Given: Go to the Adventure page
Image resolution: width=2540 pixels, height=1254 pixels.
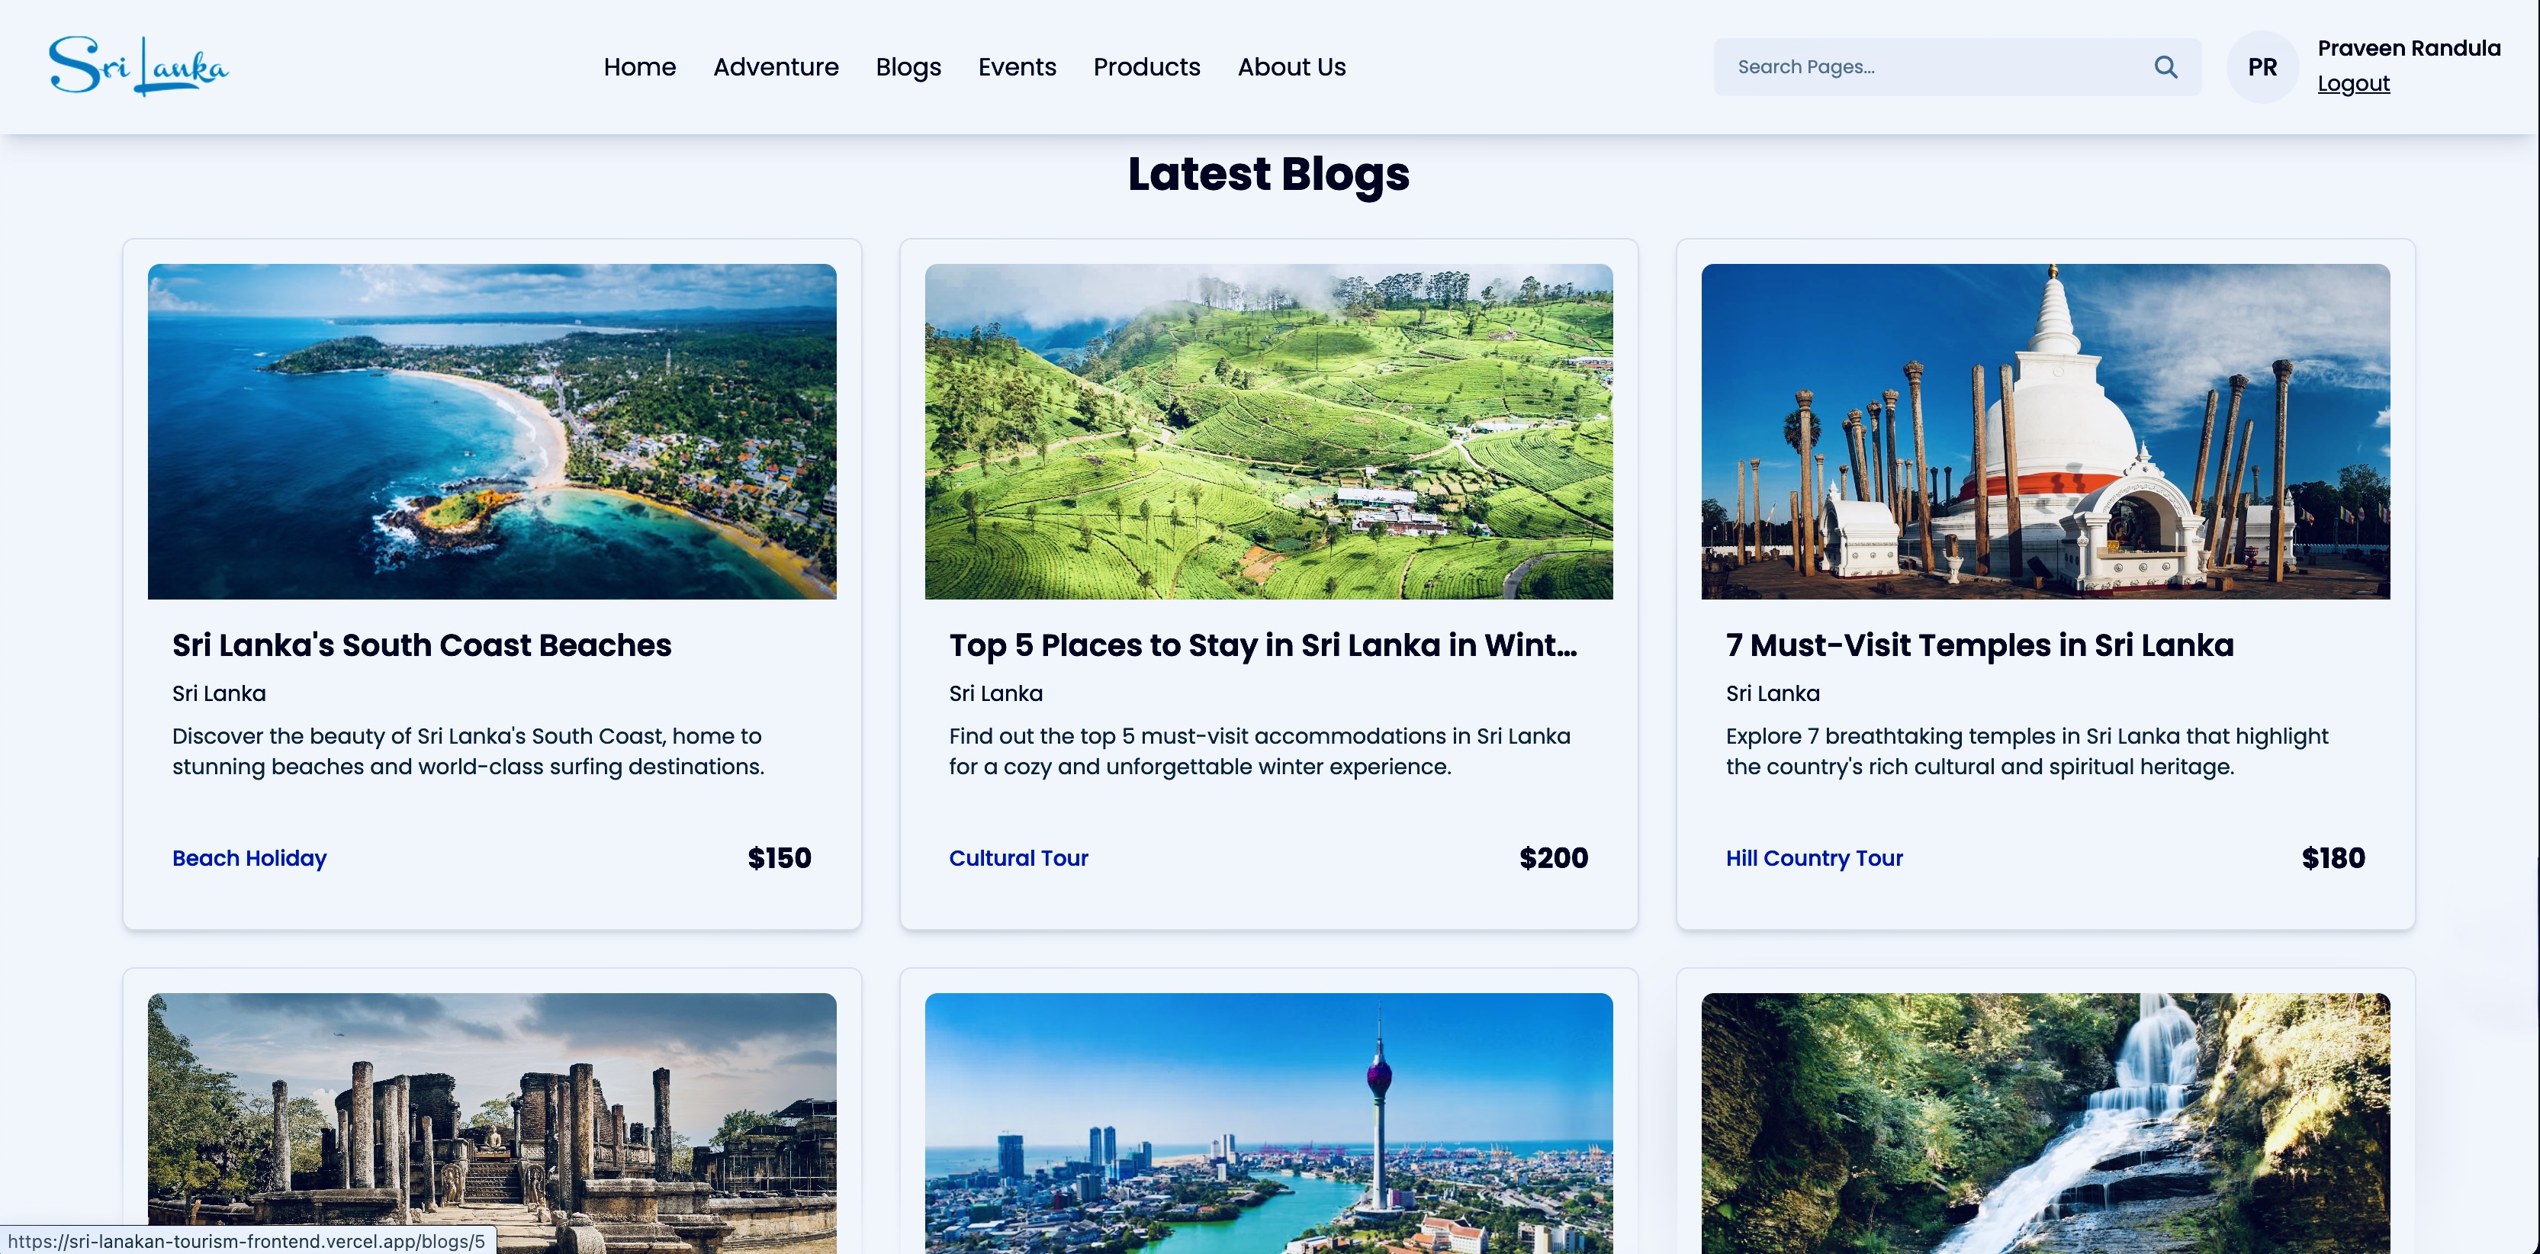Looking at the screenshot, I should [776, 67].
